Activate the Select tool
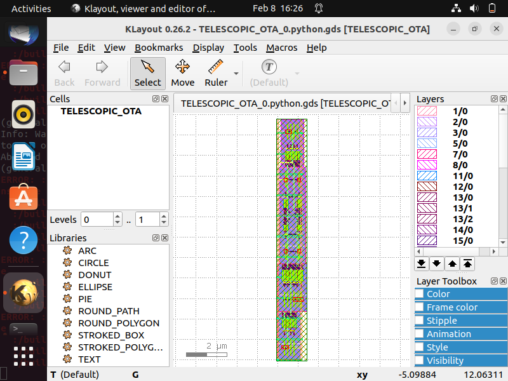The height and width of the screenshot is (381, 508). (x=147, y=73)
